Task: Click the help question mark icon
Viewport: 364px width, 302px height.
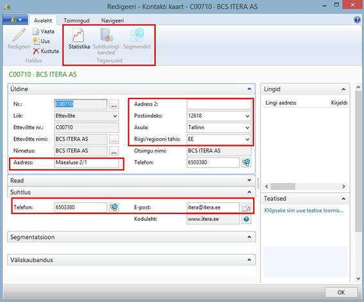Action: (357, 20)
